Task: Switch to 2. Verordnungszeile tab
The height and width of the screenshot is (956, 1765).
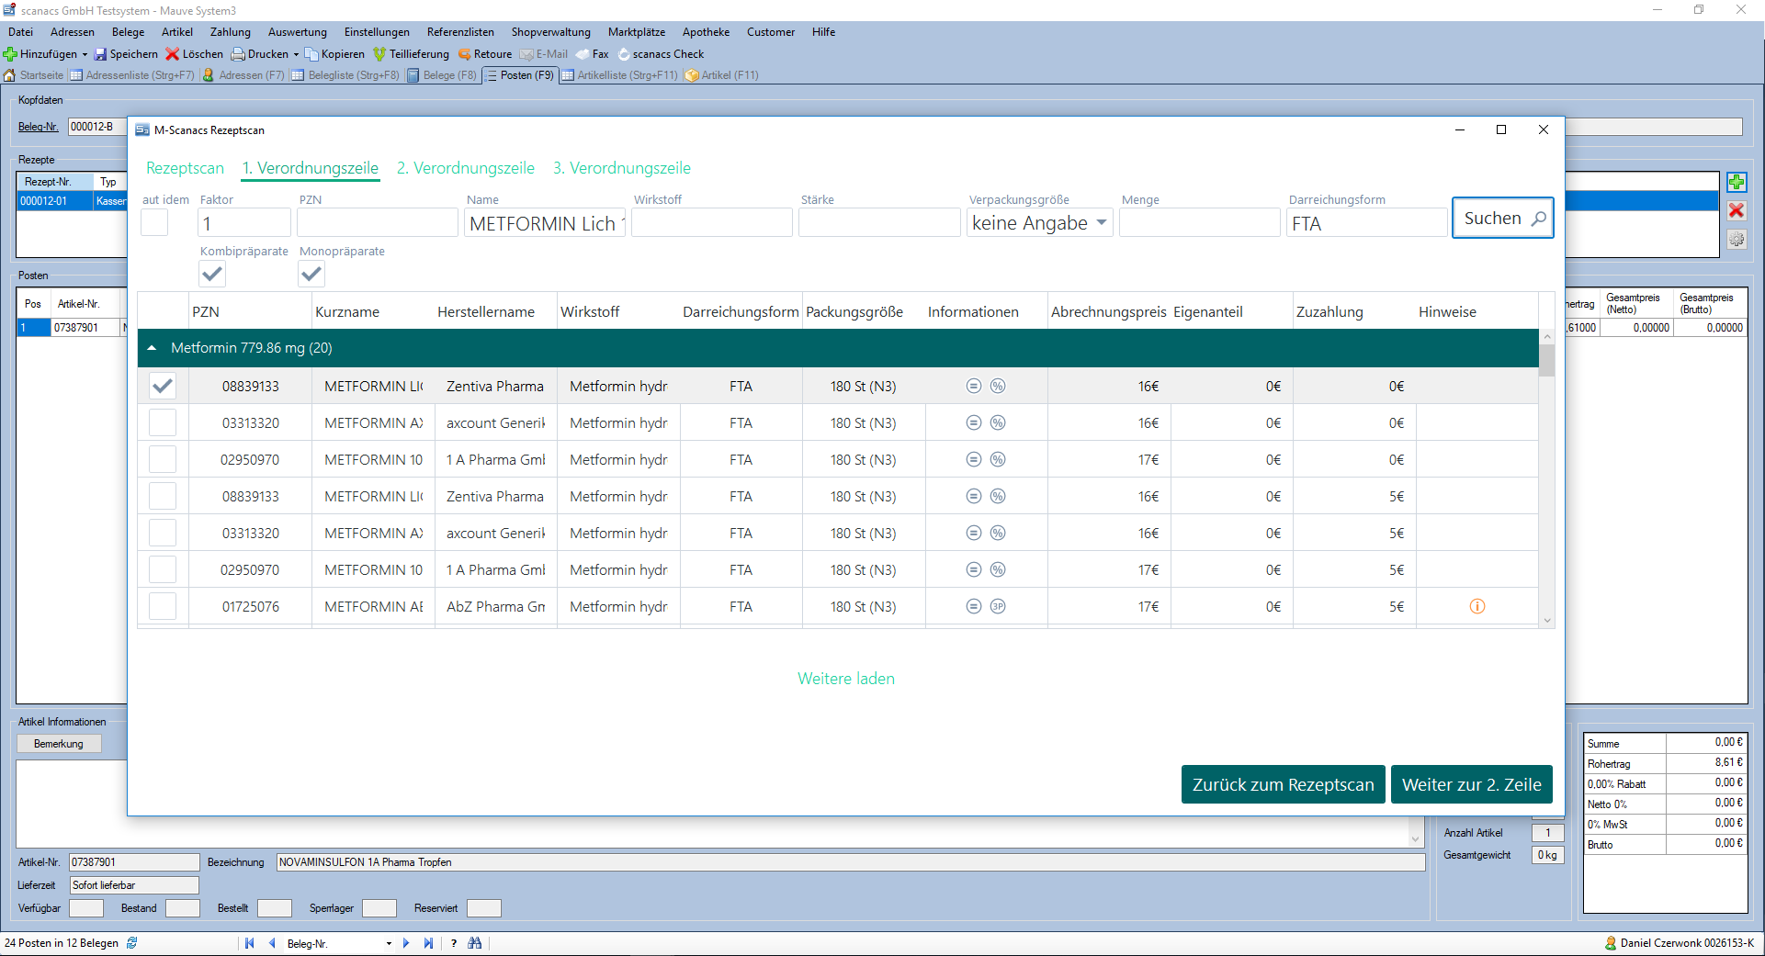Action: tap(465, 168)
